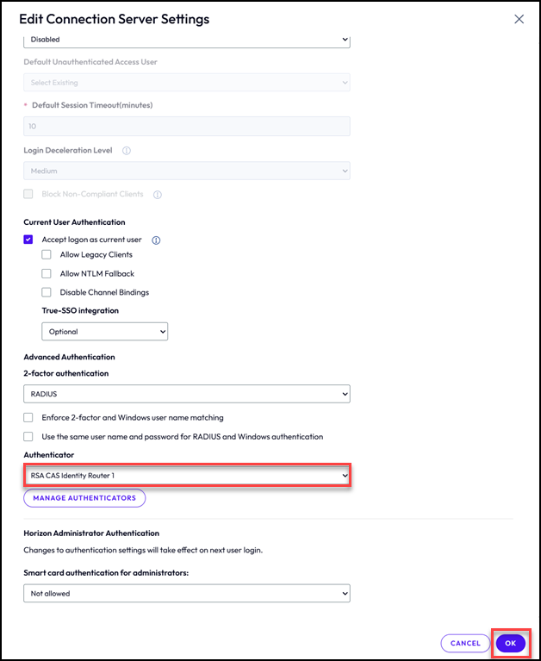This screenshot has height=661, width=541.
Task: Tick the Allow NTLM Fallback checkbox
Action: pyautogui.click(x=47, y=274)
